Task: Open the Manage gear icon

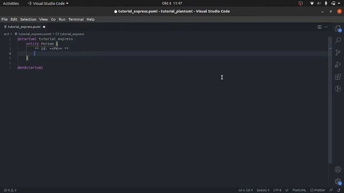Action: point(338,181)
